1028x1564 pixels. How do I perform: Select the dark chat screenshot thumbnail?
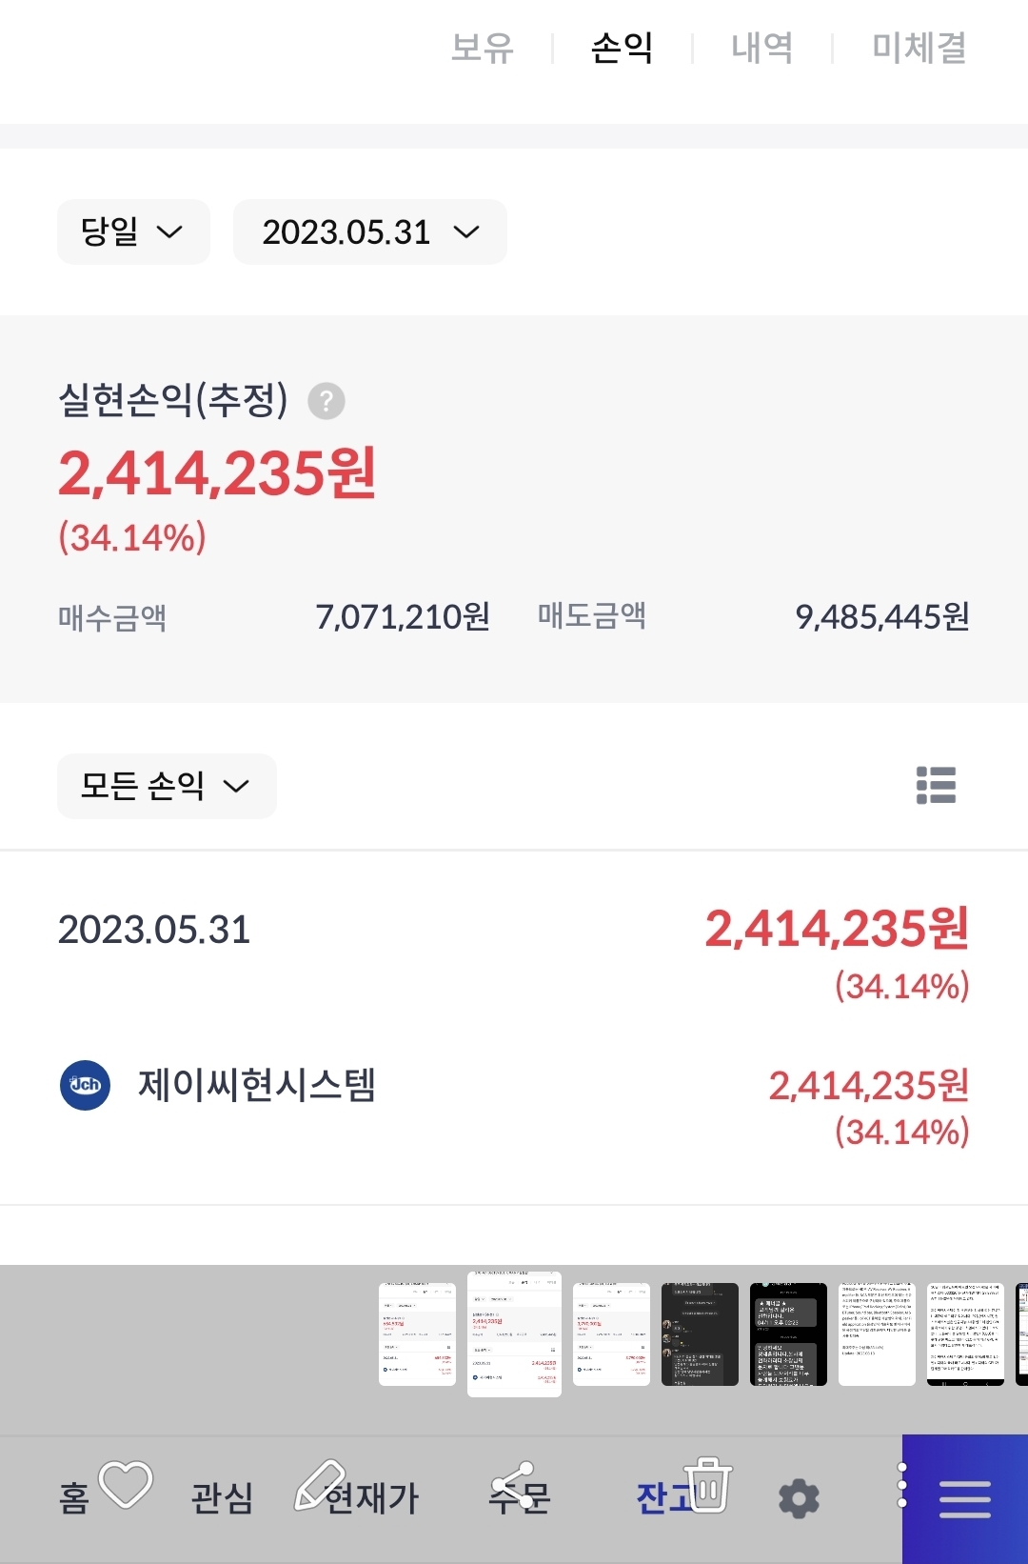click(x=700, y=1334)
